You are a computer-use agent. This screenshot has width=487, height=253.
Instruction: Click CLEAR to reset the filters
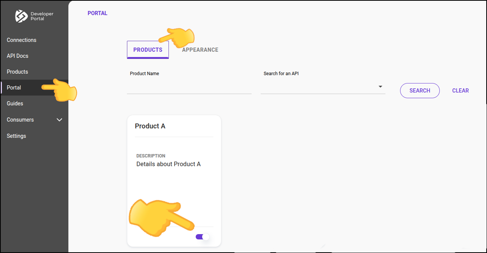pos(460,90)
